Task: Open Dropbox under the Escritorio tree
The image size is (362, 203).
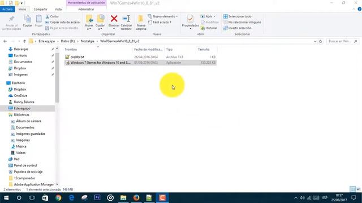Action: (20, 89)
